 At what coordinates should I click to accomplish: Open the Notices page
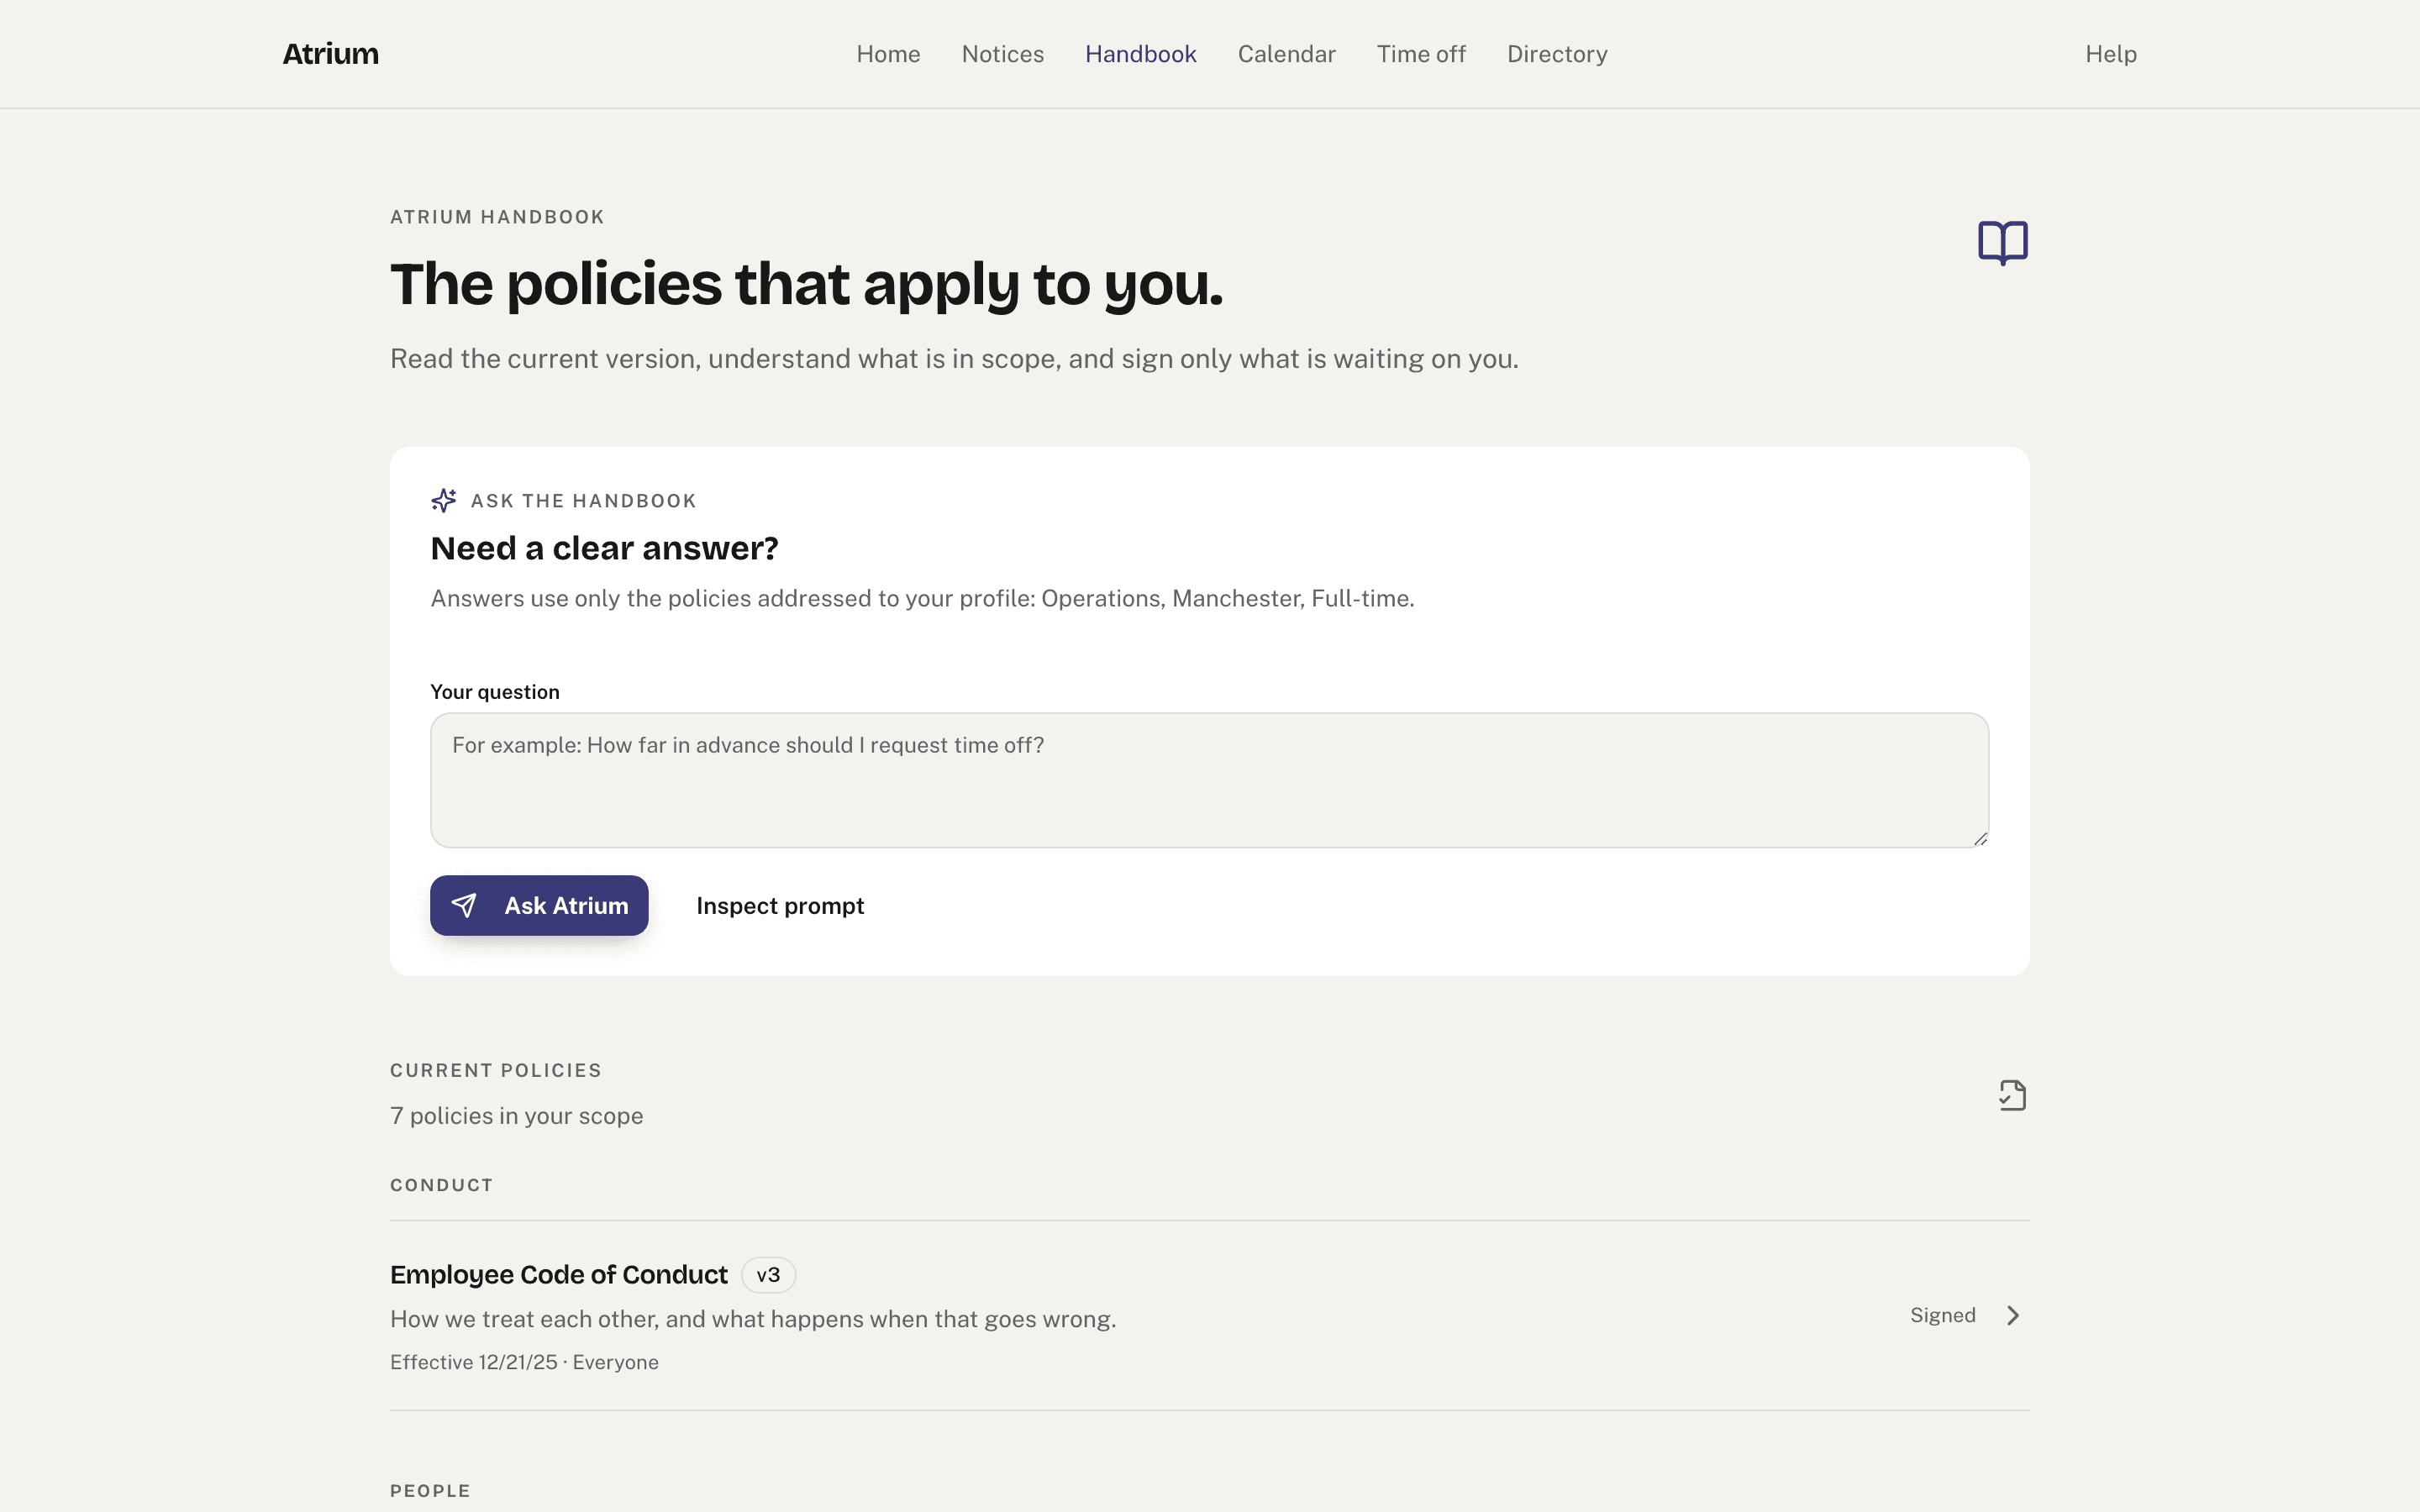pyautogui.click(x=1002, y=54)
